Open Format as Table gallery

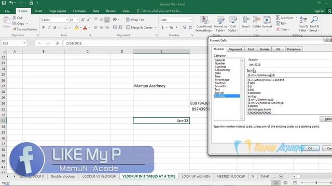[220, 24]
